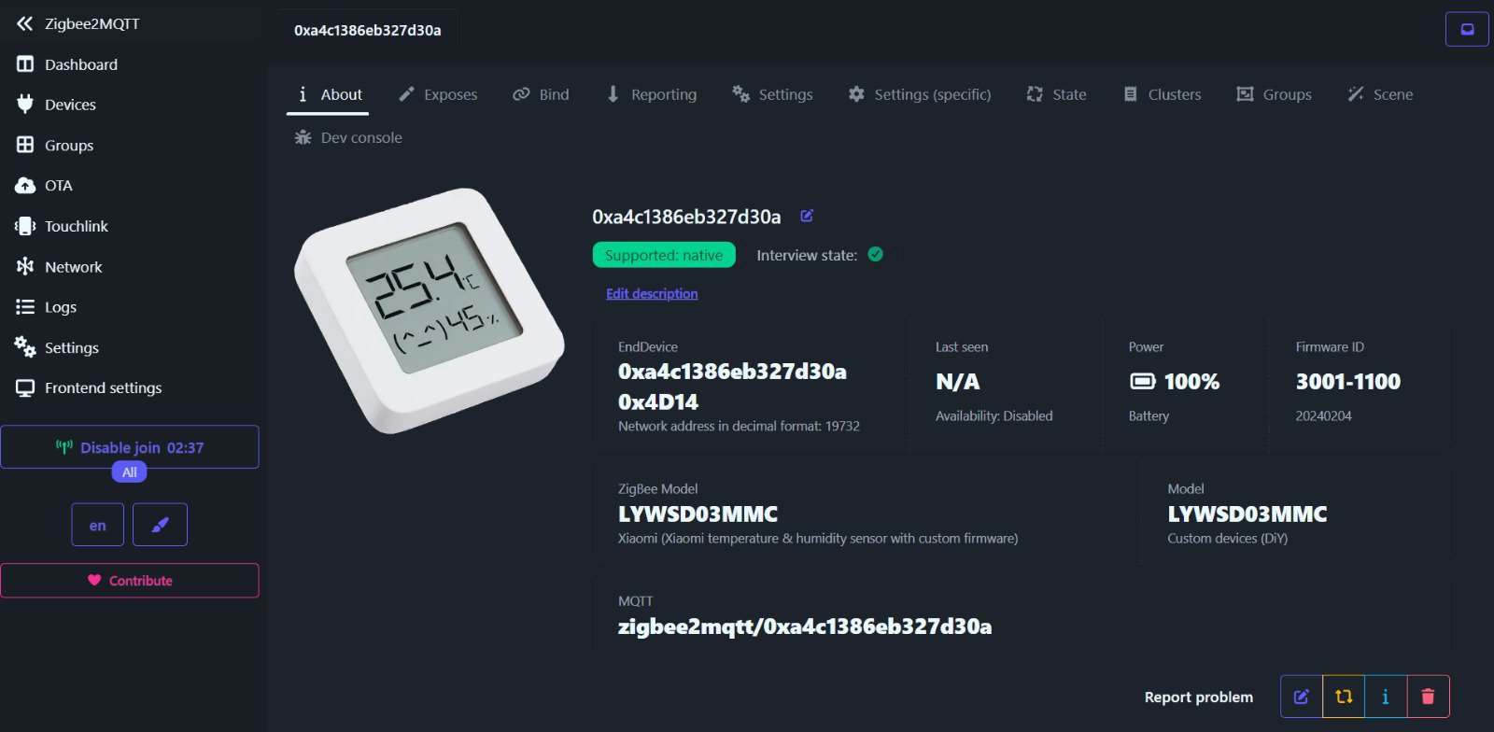Click the thermometer device image
The height and width of the screenshot is (732, 1494).
[430, 309]
